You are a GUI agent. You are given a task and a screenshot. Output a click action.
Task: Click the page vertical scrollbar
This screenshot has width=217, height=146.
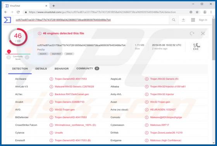(214, 80)
